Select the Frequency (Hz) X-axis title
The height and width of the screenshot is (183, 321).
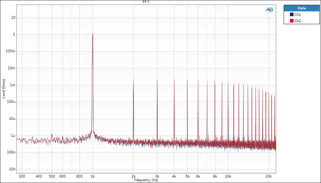146,180
